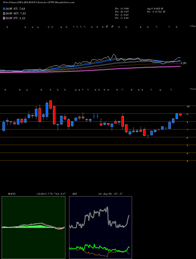This screenshot has height=259, width=196.
Task: Click the last red candlestick near price 9
Action: pos(180,114)
